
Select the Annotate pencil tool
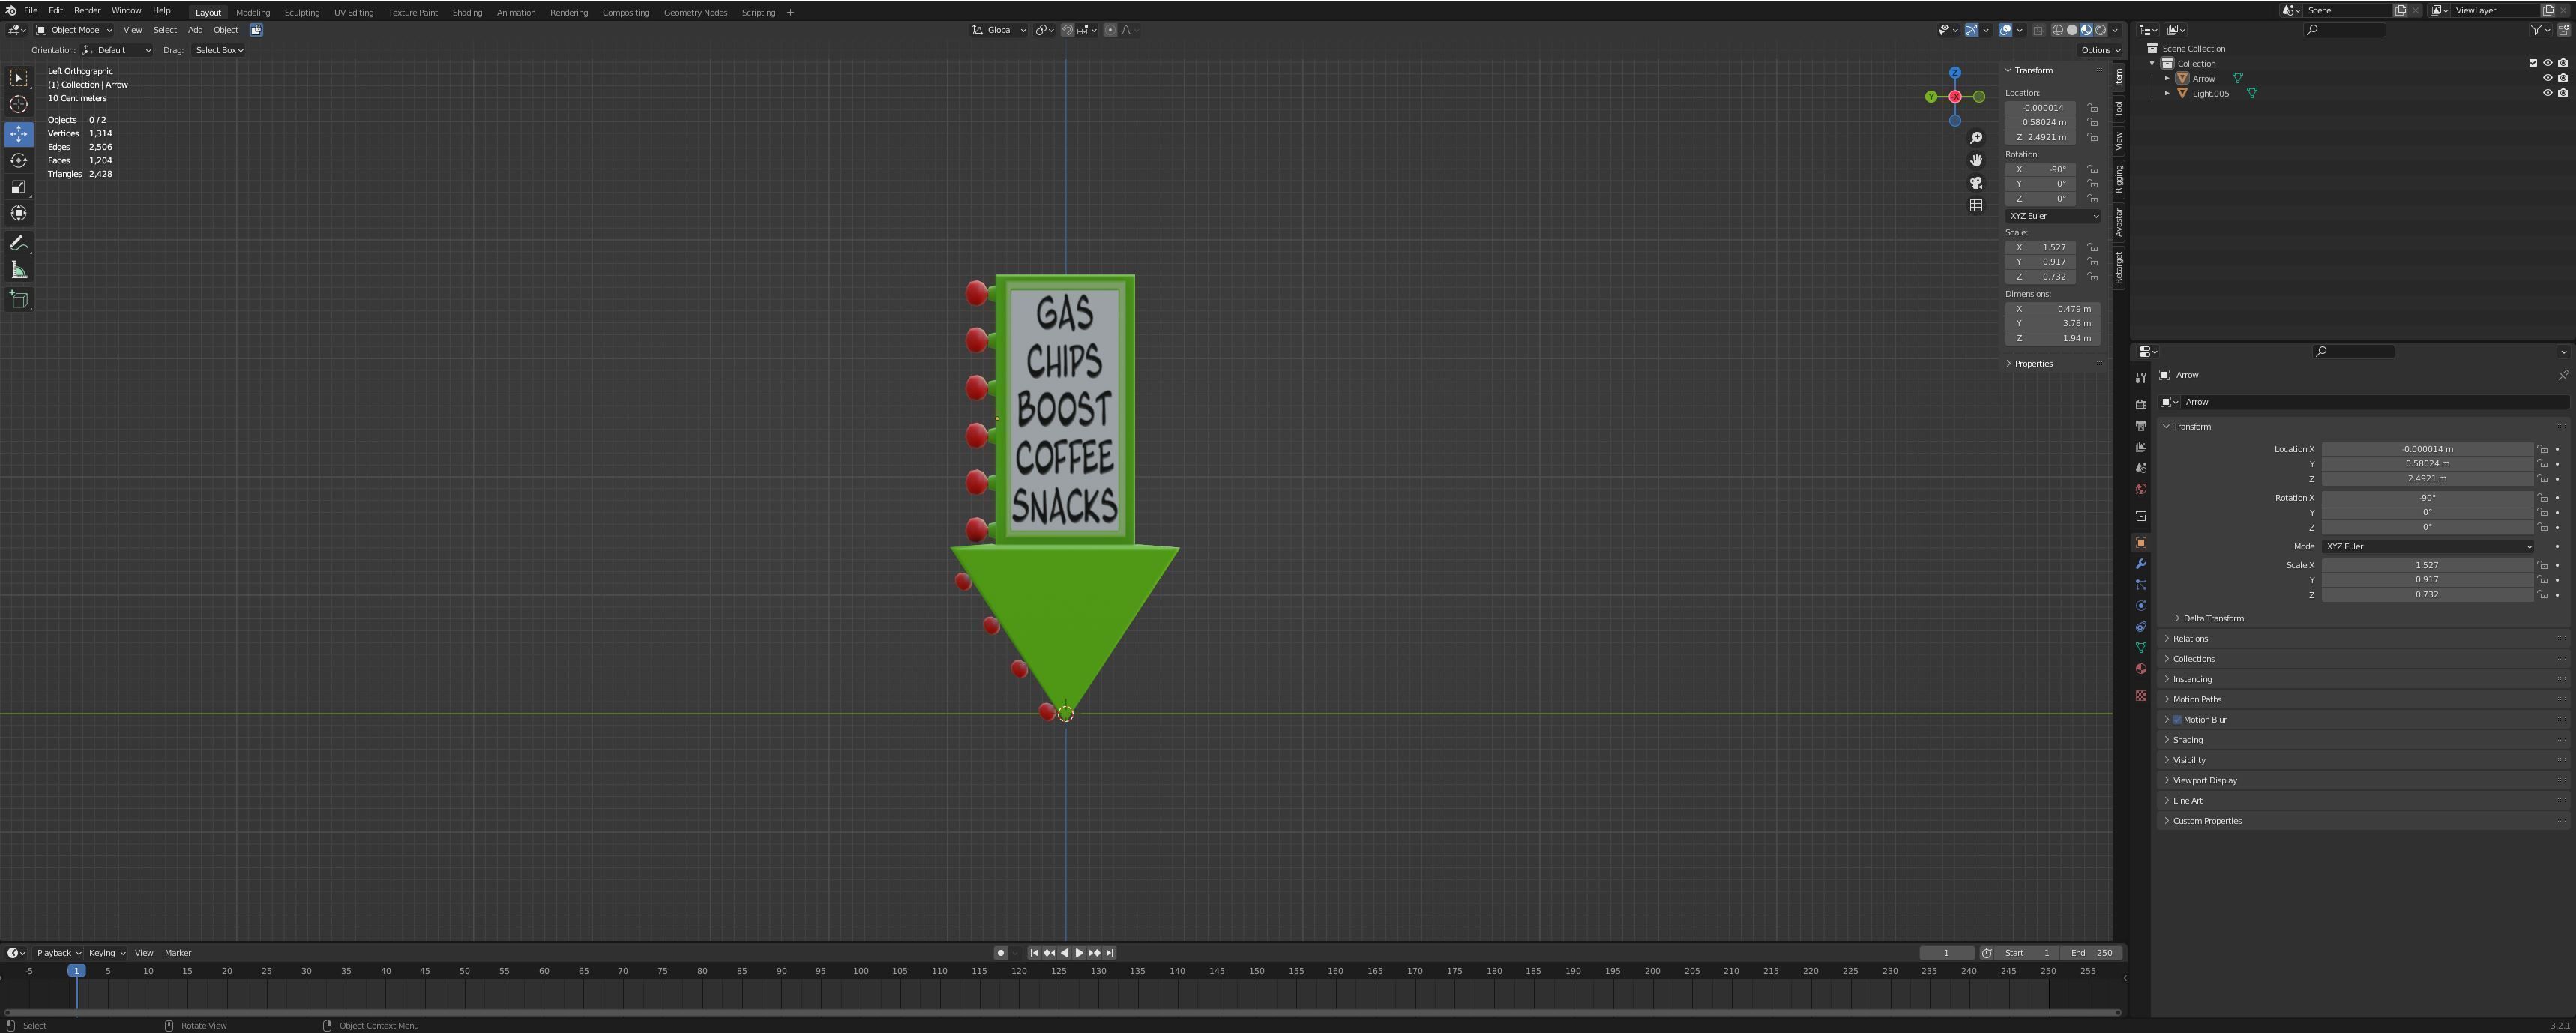19,244
